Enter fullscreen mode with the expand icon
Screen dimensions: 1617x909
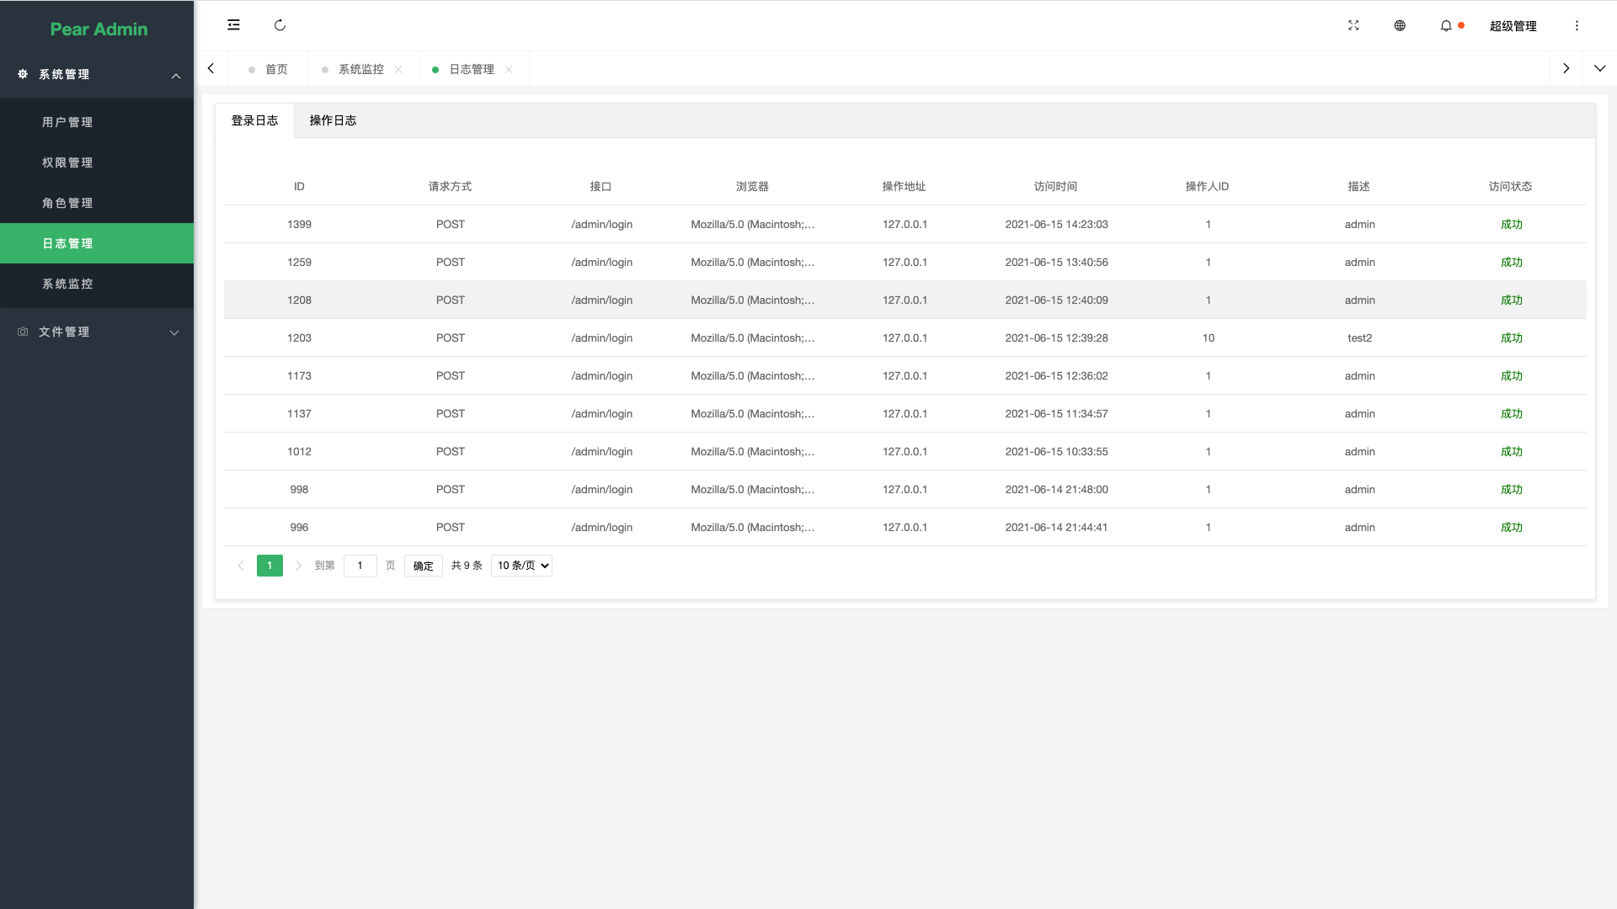pyautogui.click(x=1353, y=25)
